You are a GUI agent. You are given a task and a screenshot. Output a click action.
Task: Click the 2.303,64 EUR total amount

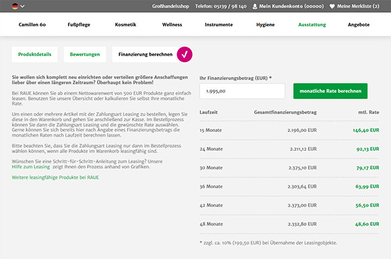pos(302,186)
